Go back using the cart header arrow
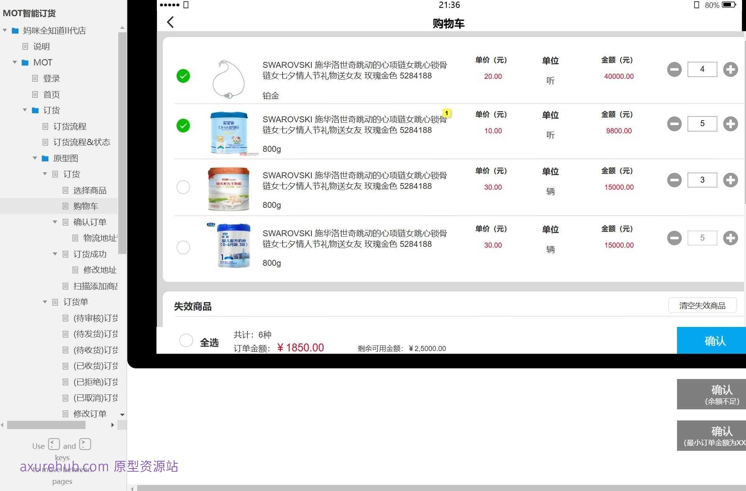Image resolution: width=746 pixels, height=491 pixels. (170, 22)
